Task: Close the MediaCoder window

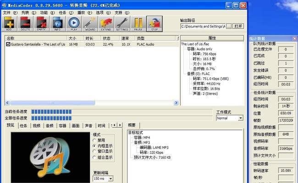Action: pos(243,5)
